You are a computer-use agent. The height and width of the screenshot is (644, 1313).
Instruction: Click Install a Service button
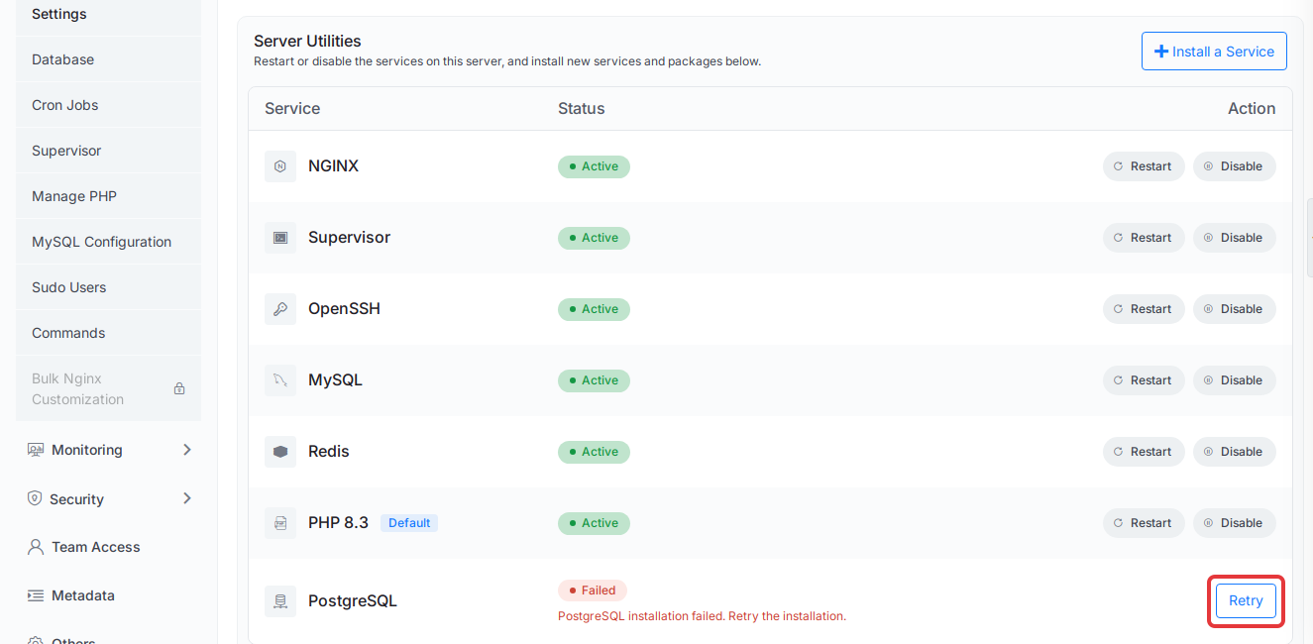(x=1214, y=52)
